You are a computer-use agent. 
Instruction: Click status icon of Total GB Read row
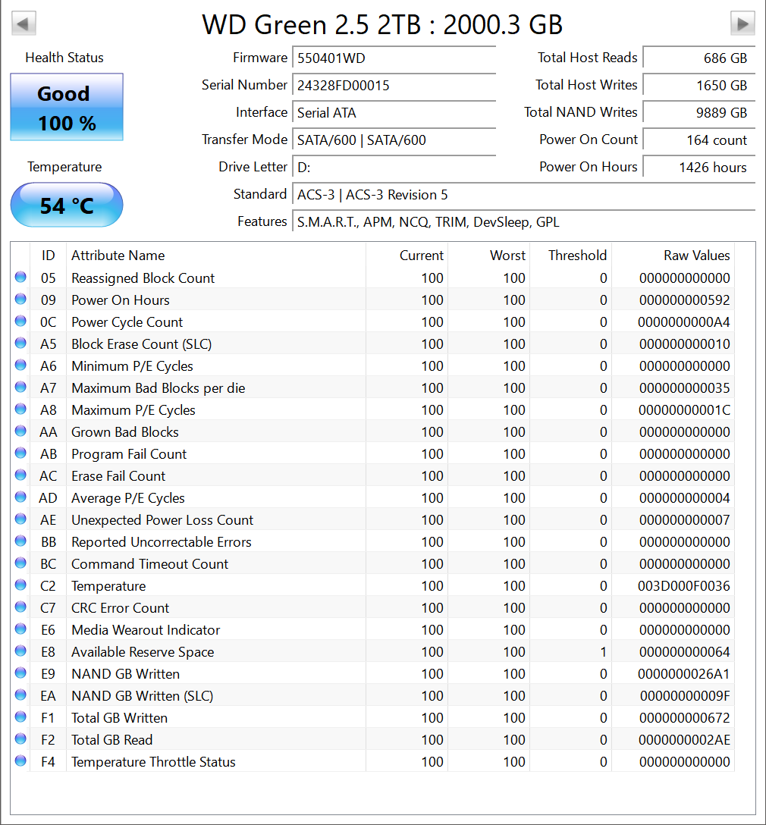(x=20, y=739)
